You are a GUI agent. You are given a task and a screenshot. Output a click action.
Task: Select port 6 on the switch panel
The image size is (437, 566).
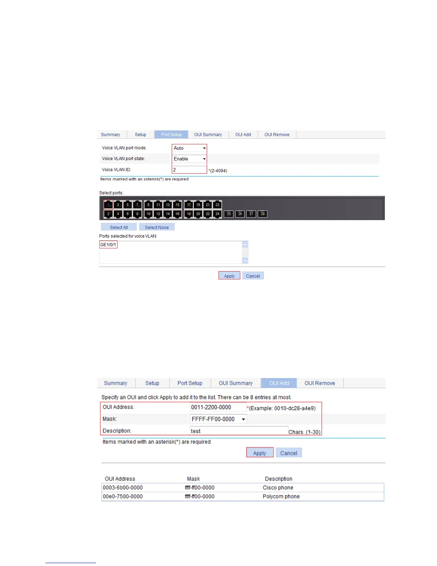[127, 214]
